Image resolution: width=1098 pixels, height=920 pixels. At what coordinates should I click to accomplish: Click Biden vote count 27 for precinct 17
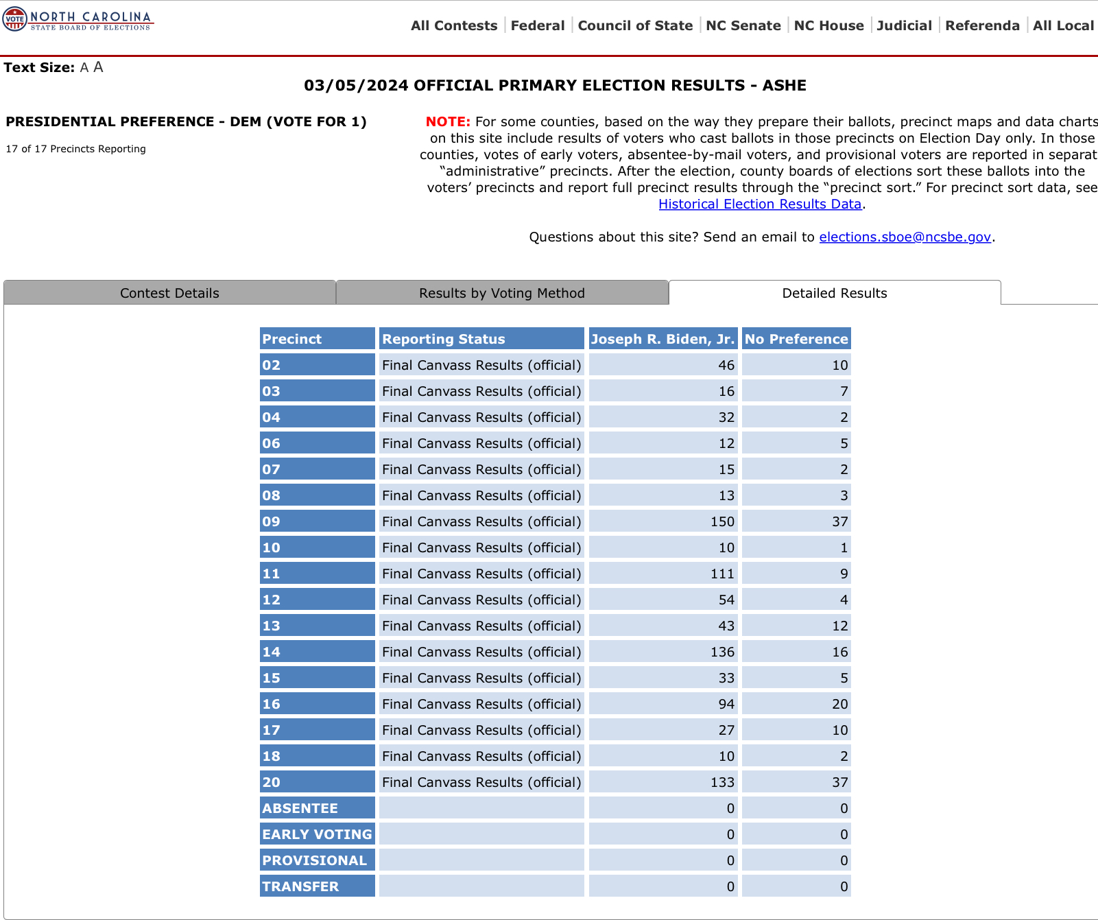coord(663,730)
